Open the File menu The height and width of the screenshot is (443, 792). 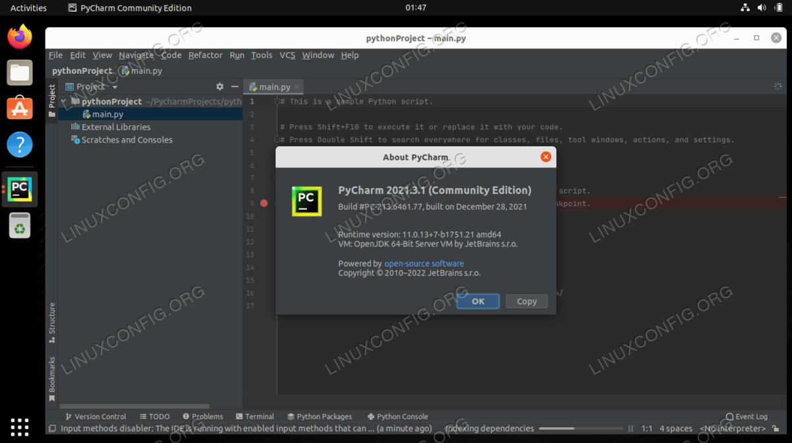[55, 55]
